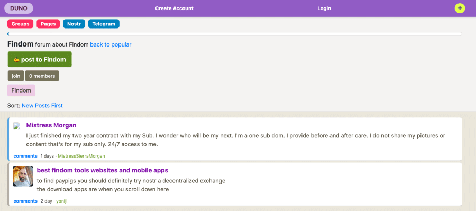Click yoniji's avatar photo thumbnail
The height and width of the screenshot is (211, 476).
coord(23,176)
